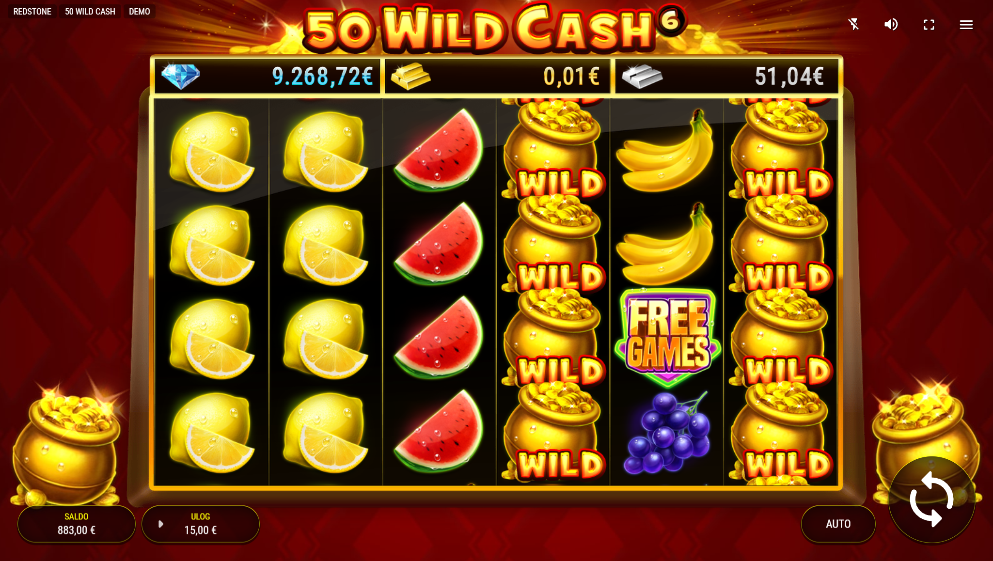Click the silver bars jackpot icon
The height and width of the screenshot is (561, 993).
(x=642, y=76)
